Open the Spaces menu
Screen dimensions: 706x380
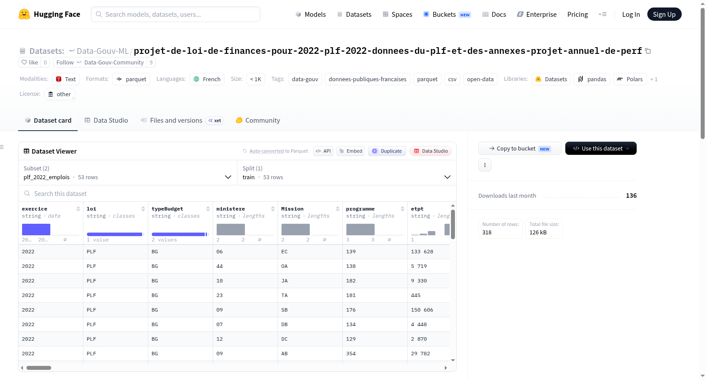[398, 14]
